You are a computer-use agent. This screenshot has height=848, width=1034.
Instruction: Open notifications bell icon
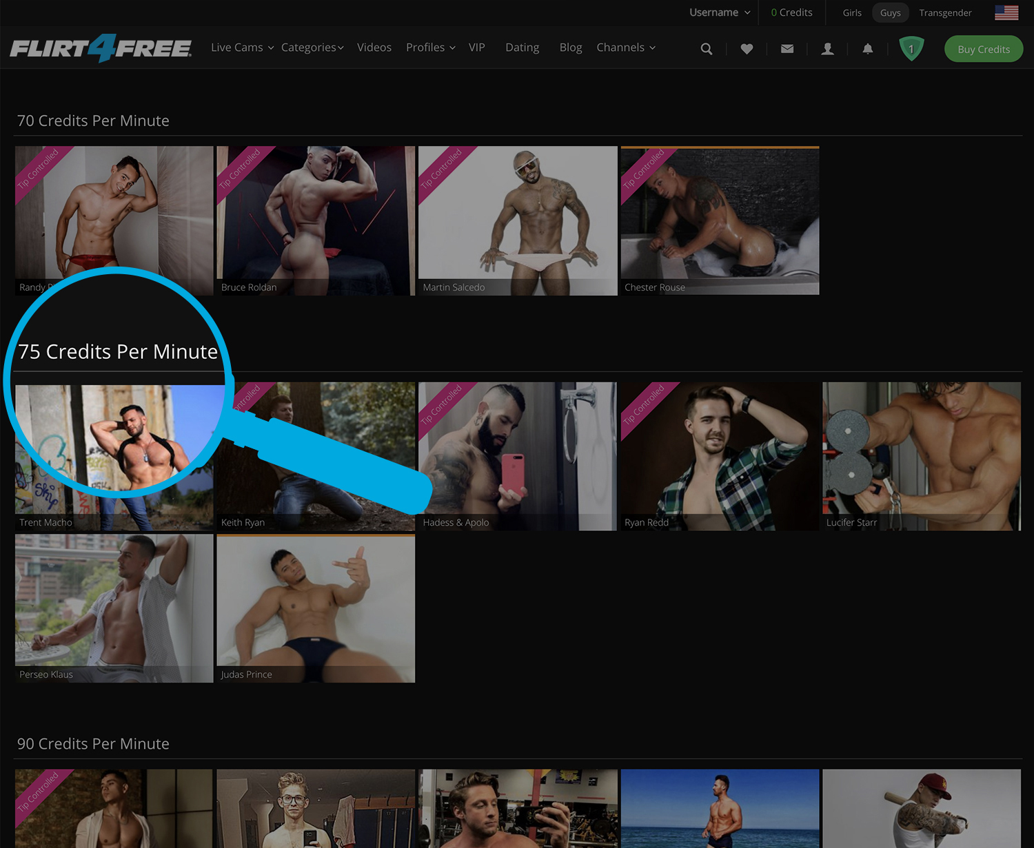(868, 49)
